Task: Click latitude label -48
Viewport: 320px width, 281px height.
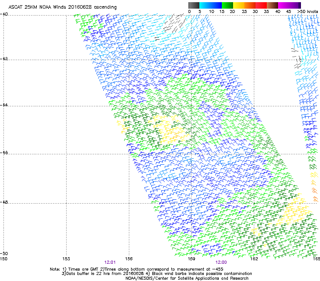Action: click(4, 202)
